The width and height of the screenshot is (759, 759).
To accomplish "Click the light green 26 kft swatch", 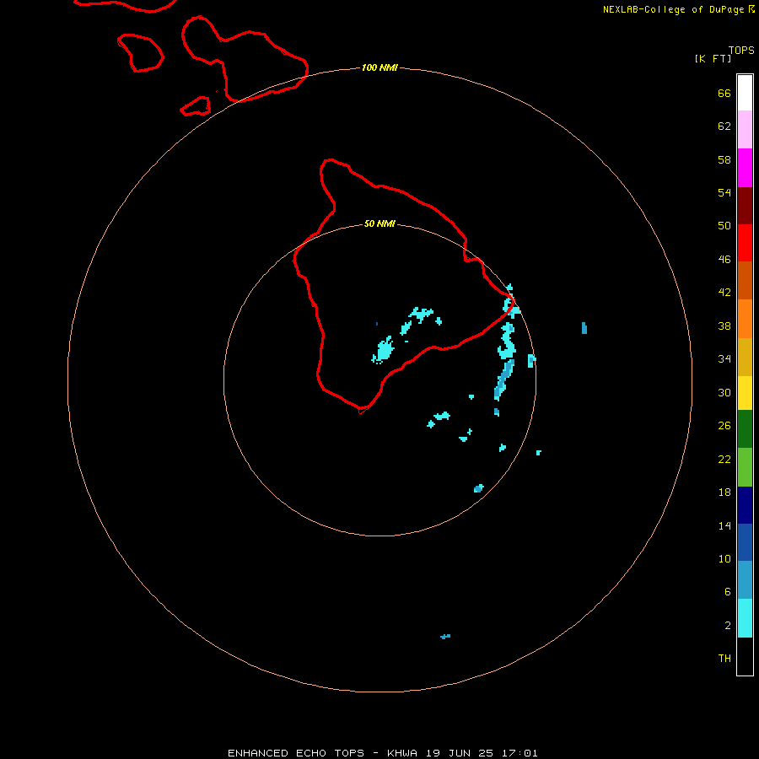I will coord(745,467).
